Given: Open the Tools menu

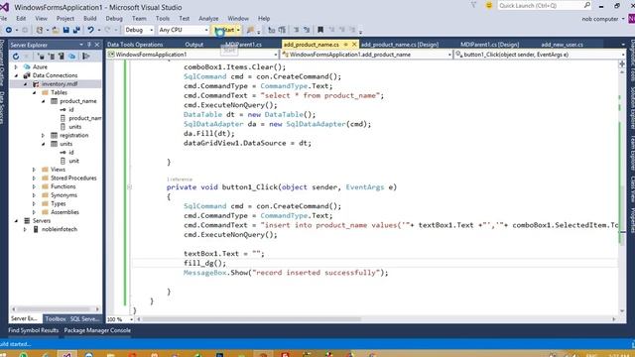Looking at the screenshot, I should click(x=163, y=19).
